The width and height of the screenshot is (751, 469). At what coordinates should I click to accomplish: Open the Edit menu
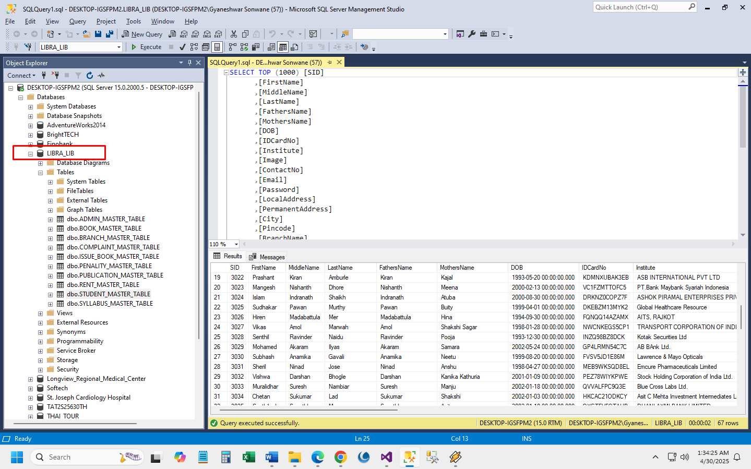[30, 21]
